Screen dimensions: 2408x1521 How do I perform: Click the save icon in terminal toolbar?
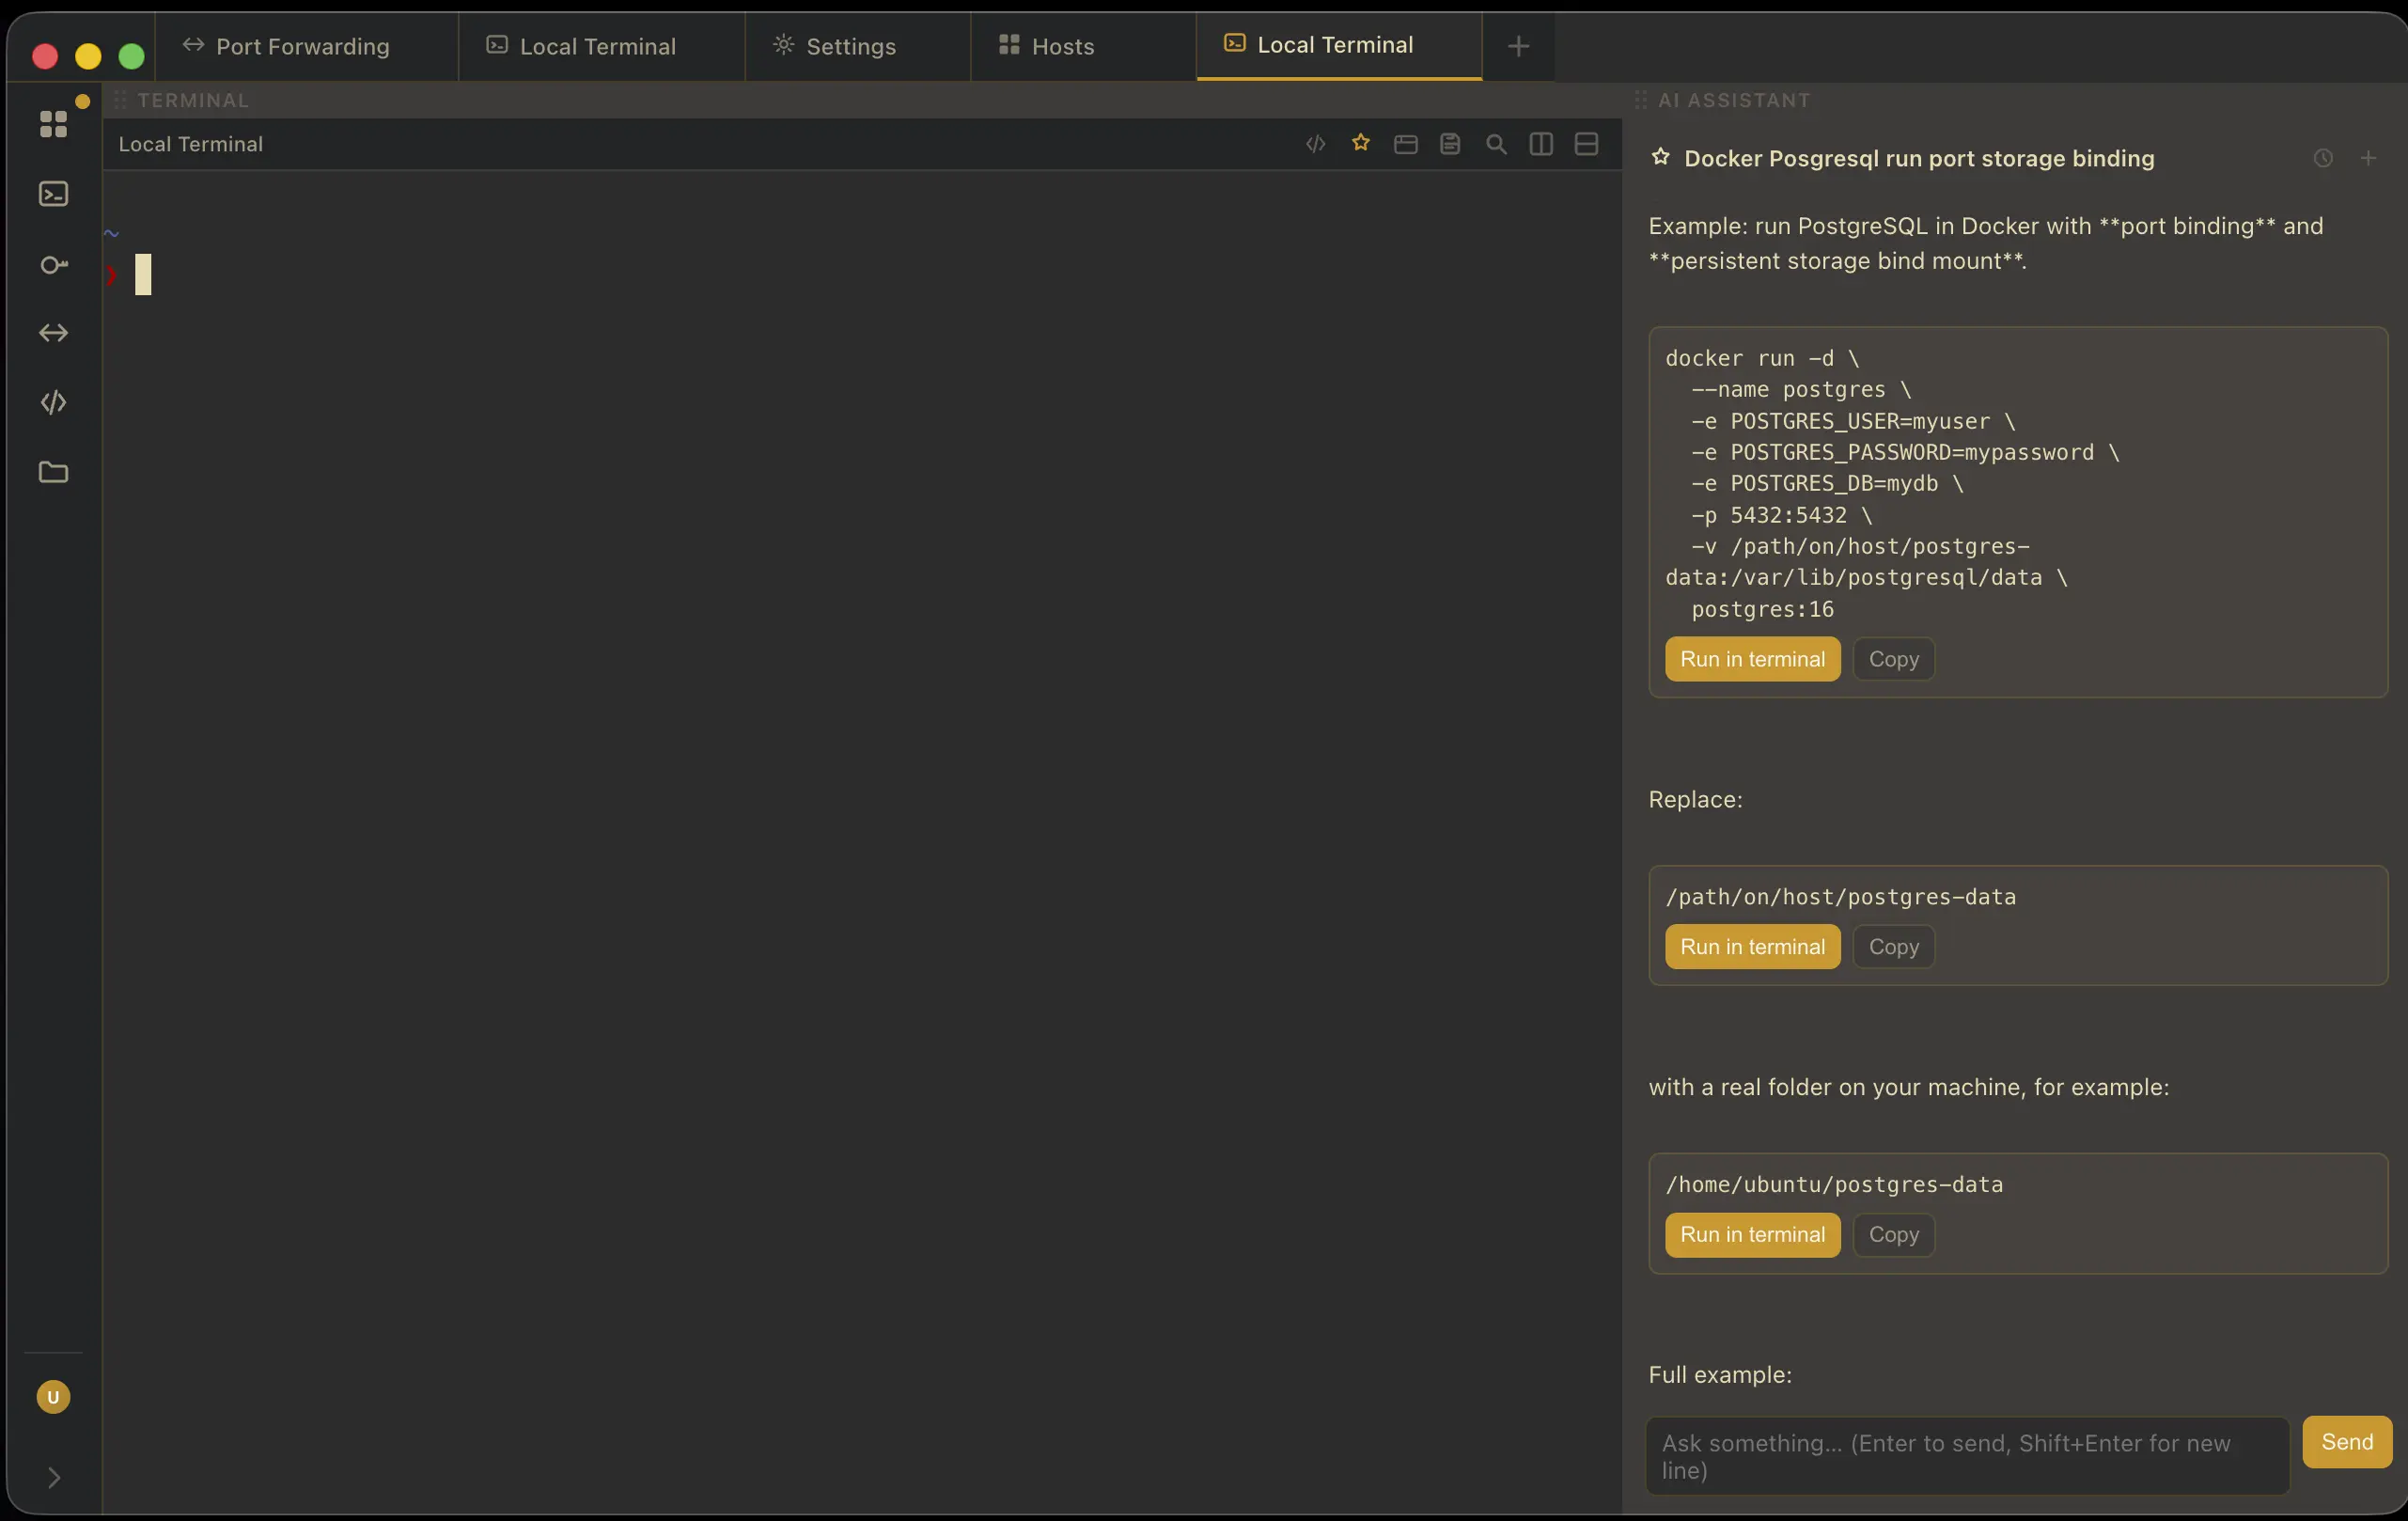pyautogui.click(x=1450, y=144)
